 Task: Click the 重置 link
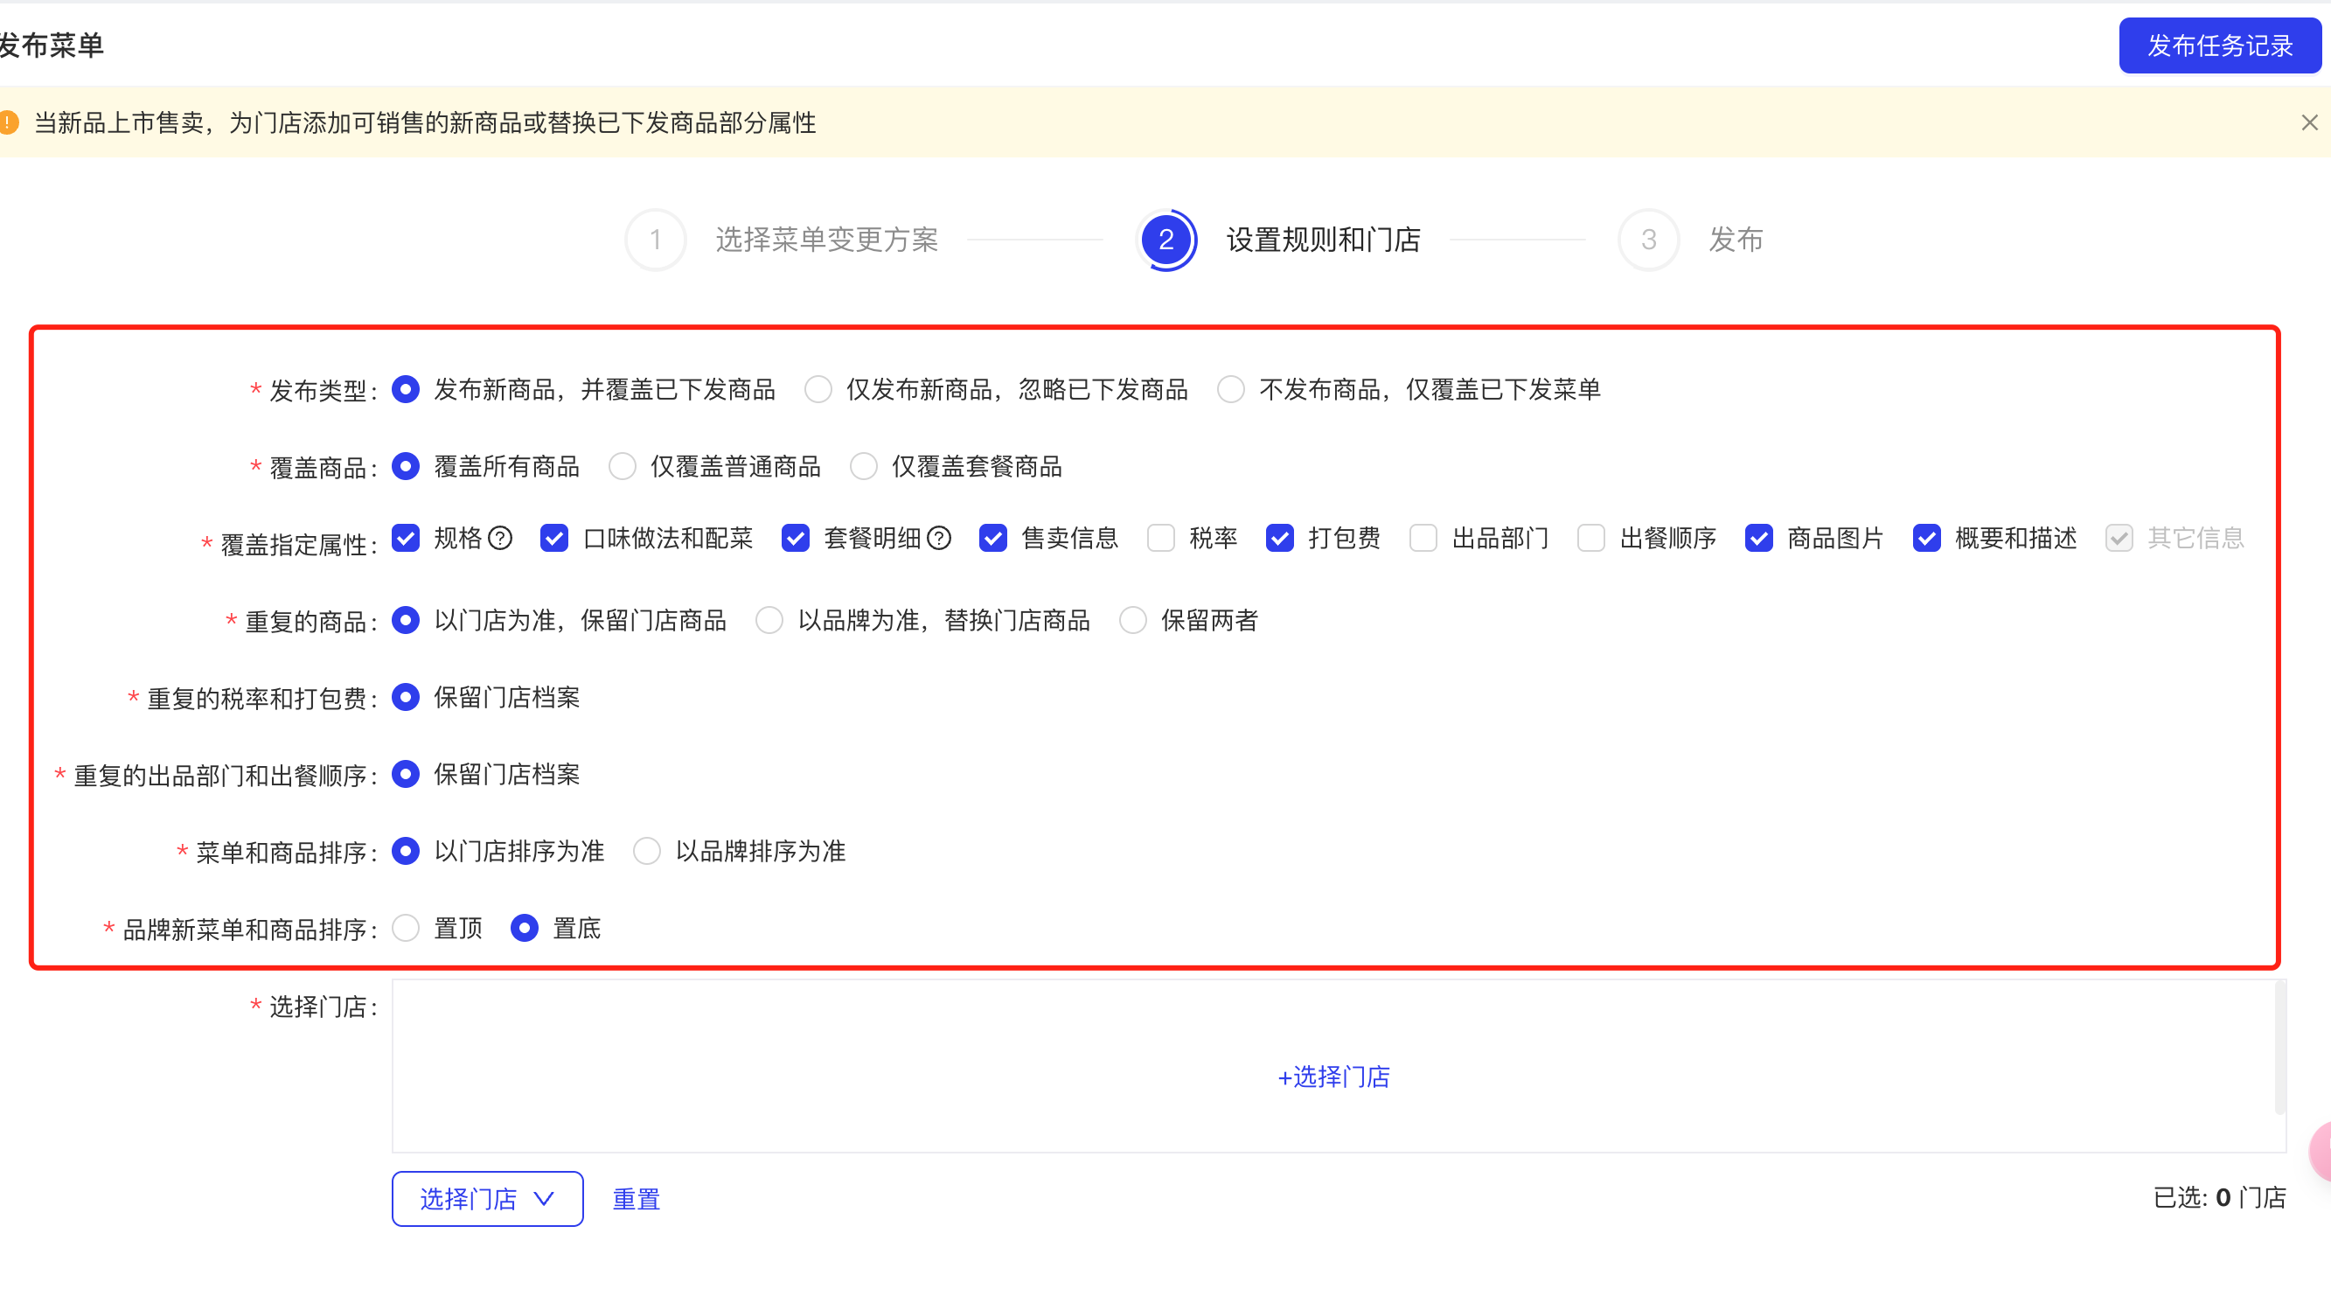click(637, 1199)
